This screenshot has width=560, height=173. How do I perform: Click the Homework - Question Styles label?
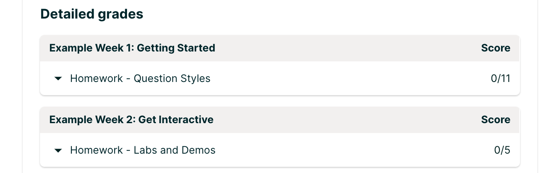coord(140,78)
